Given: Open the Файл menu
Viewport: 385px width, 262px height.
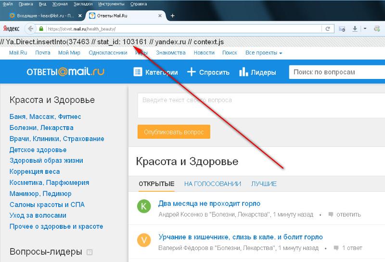Looking at the screenshot, I should point(8,4).
